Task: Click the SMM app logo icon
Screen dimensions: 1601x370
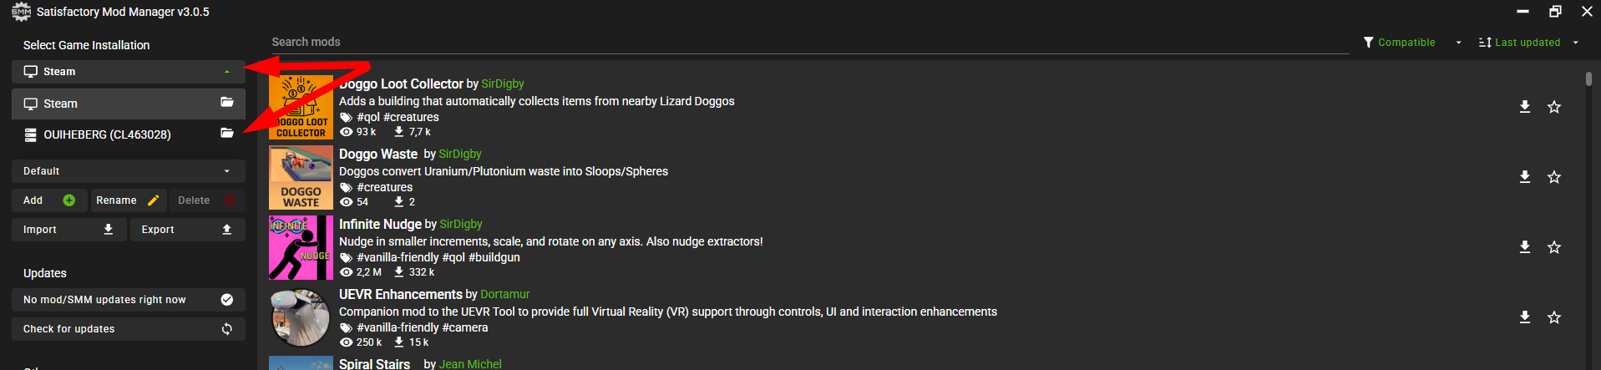Action: 21,12
